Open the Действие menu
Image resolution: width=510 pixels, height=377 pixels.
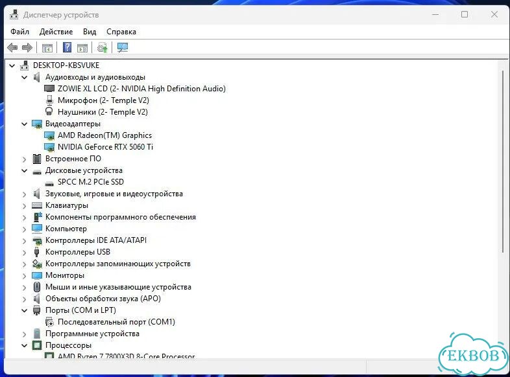(x=56, y=32)
